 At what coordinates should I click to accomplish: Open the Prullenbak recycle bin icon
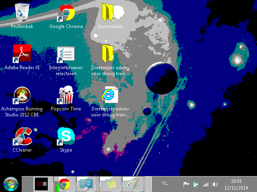[22, 13]
